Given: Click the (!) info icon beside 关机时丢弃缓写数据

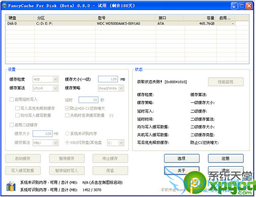Looking at the screenshot, I should tap(111, 115).
